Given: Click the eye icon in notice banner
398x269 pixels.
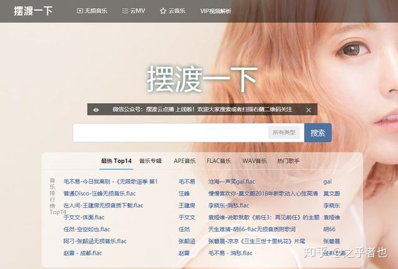Looking at the screenshot, I should tap(96, 110).
